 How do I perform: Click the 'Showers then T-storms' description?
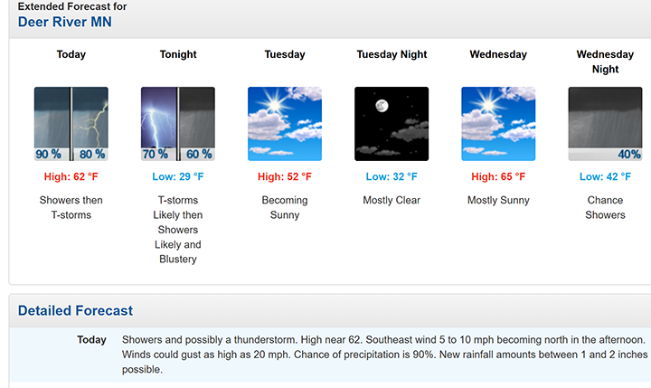pyautogui.click(x=71, y=207)
